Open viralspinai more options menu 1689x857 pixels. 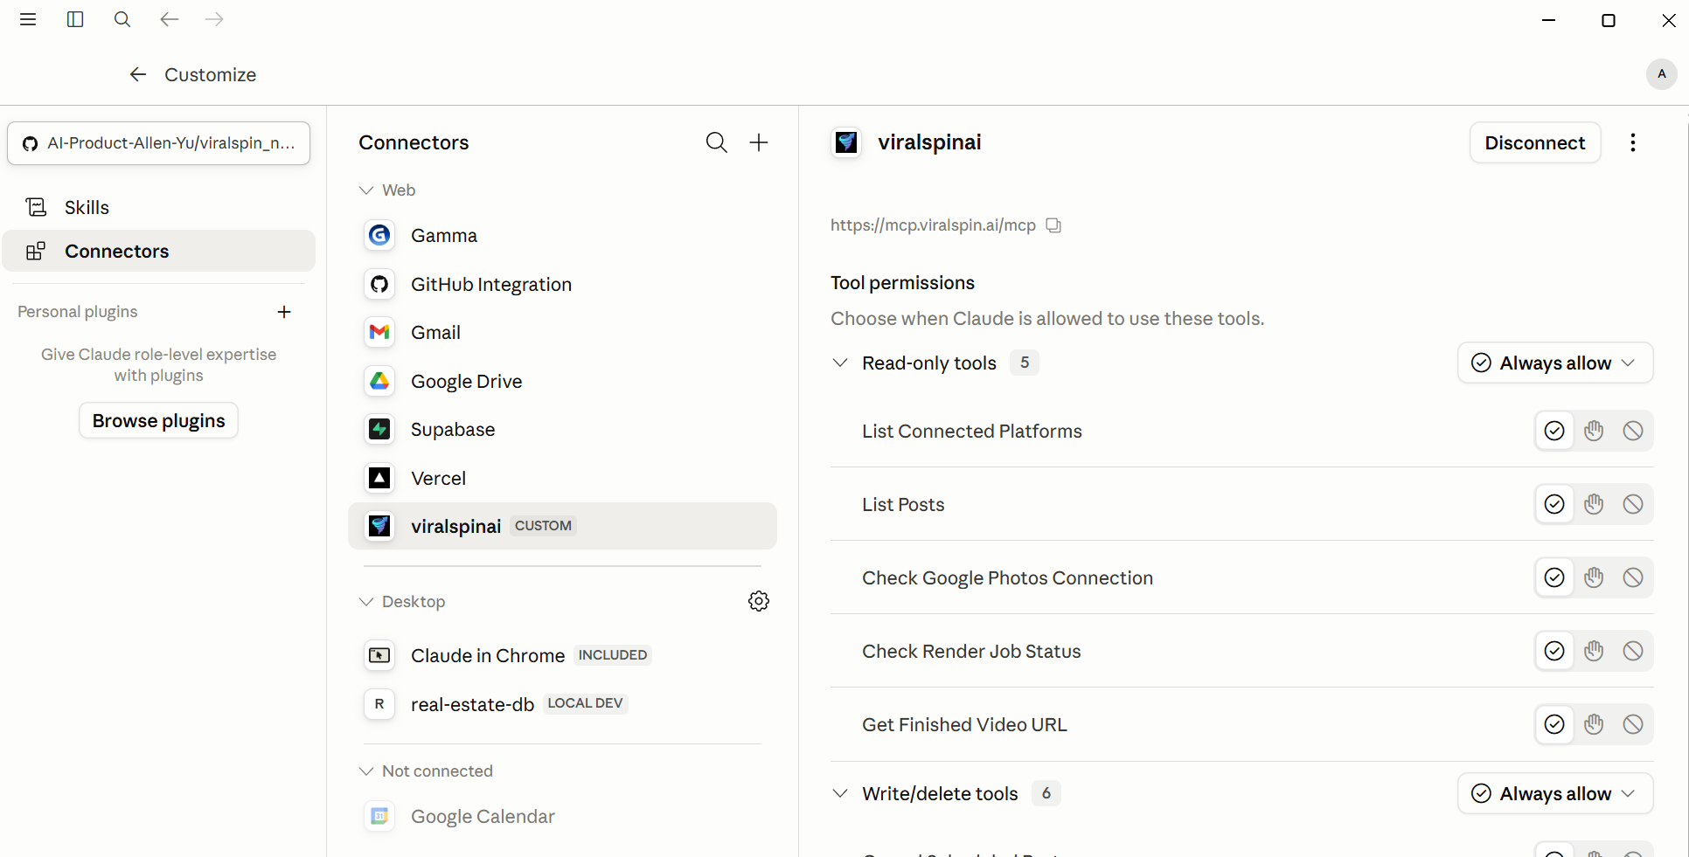[x=1633, y=142]
